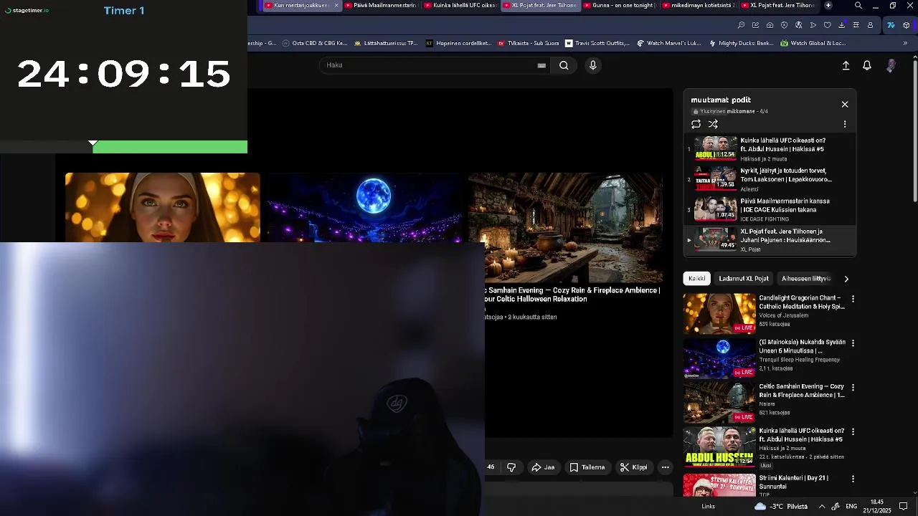Play Kuinka lähellä UFC oikeasti on playlist item
The height and width of the screenshot is (516, 918).
tap(770, 149)
